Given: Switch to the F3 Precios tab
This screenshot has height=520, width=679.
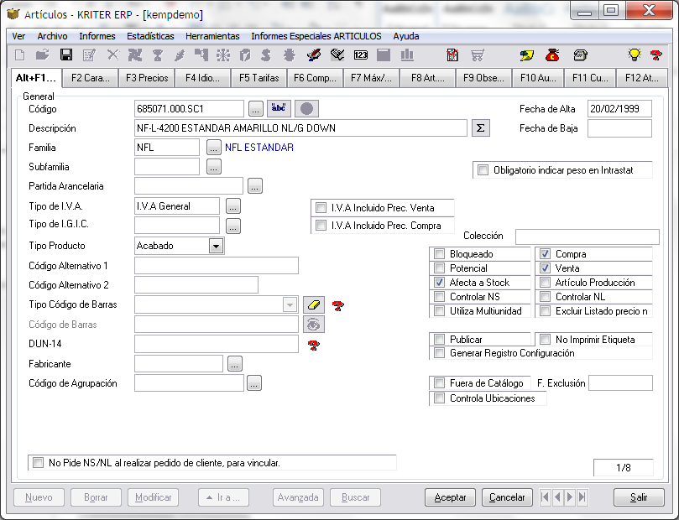Looking at the screenshot, I should point(147,78).
